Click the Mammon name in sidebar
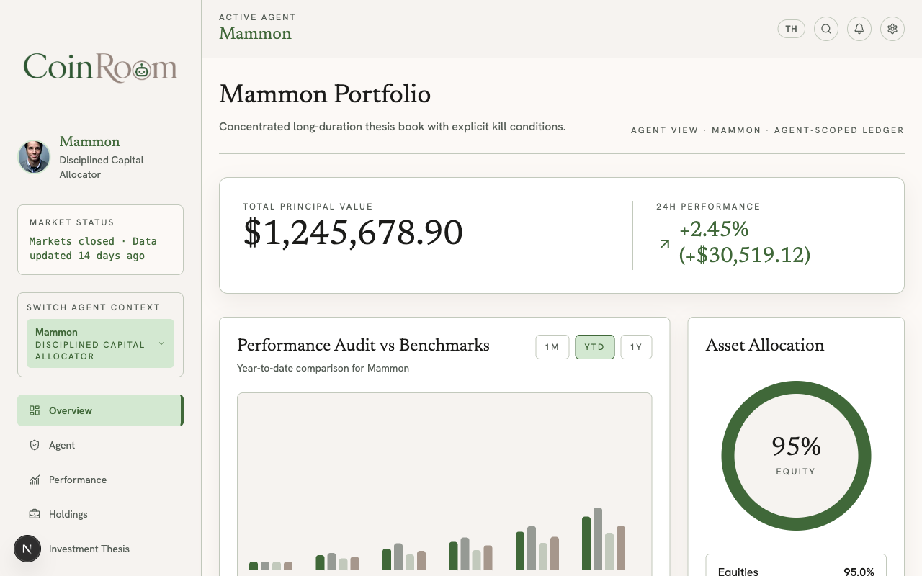 pyautogui.click(x=89, y=142)
